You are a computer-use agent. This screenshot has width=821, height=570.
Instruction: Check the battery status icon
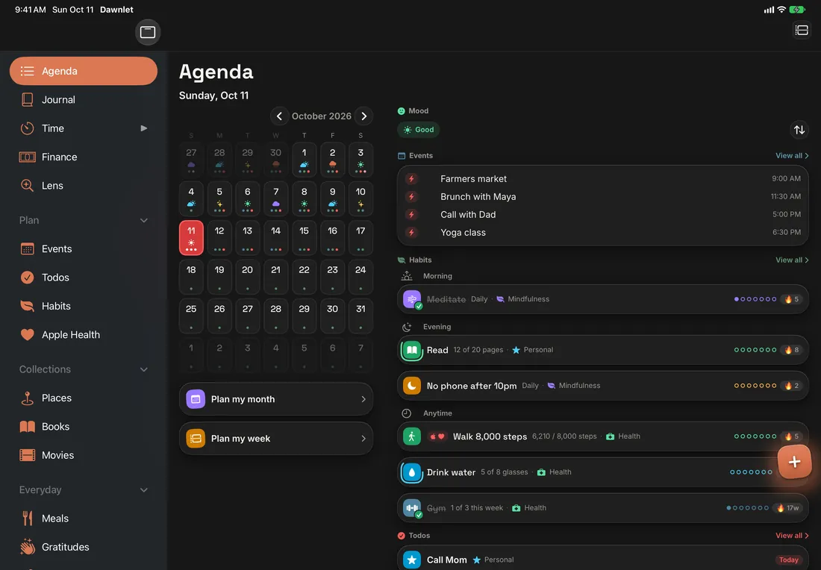(797, 10)
